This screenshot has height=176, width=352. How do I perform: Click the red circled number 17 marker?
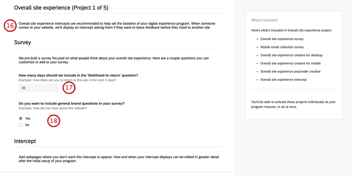click(69, 88)
